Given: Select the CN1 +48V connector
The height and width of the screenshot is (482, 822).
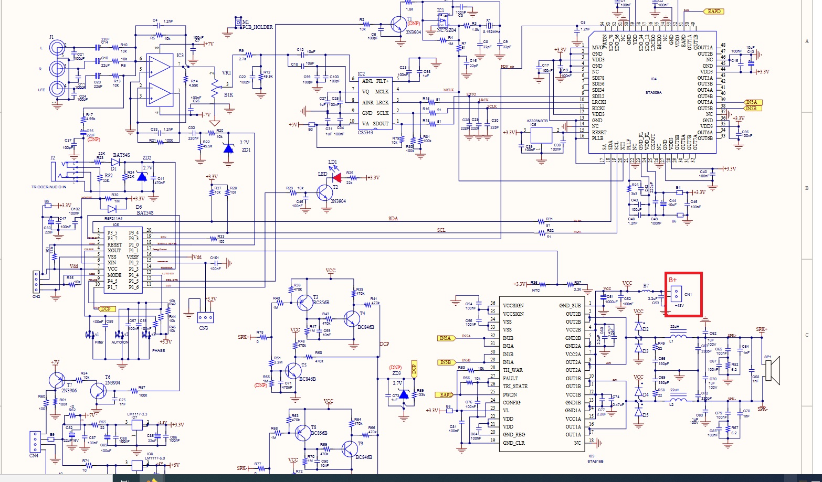Looking at the screenshot, I should [x=676, y=293].
